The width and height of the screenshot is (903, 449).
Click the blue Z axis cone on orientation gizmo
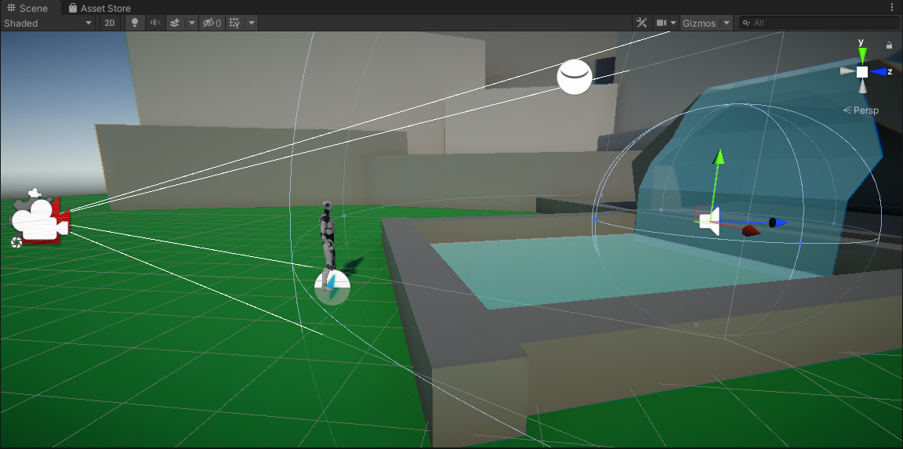(878, 71)
